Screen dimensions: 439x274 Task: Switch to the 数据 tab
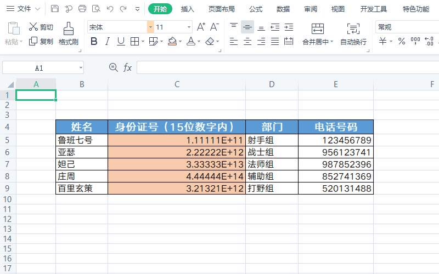click(283, 9)
